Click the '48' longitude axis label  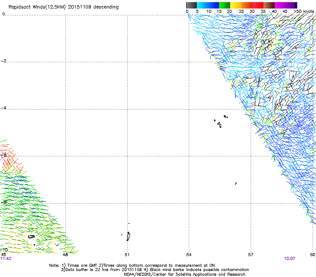[x=65, y=255]
